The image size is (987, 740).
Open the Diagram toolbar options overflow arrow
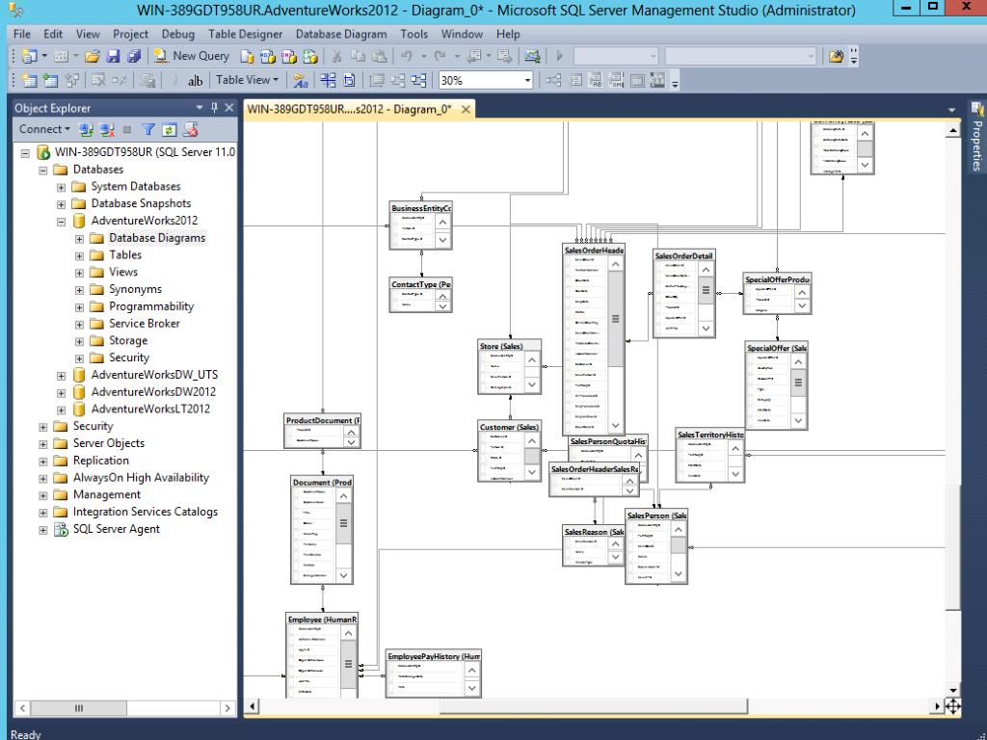pyautogui.click(x=675, y=83)
